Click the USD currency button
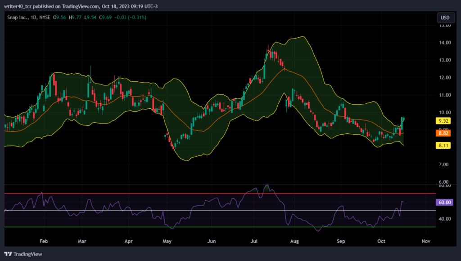The width and height of the screenshot is (461, 261). pyautogui.click(x=445, y=18)
